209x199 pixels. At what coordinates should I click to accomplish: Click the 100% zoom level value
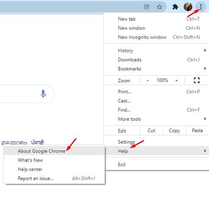click(x=162, y=80)
